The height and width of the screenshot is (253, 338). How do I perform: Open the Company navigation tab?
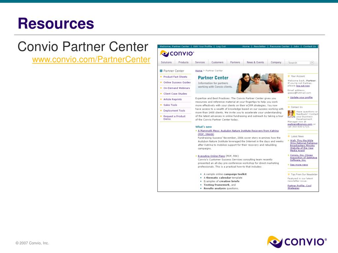pos(276,62)
